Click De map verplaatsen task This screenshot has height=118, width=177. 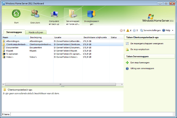click(140, 49)
